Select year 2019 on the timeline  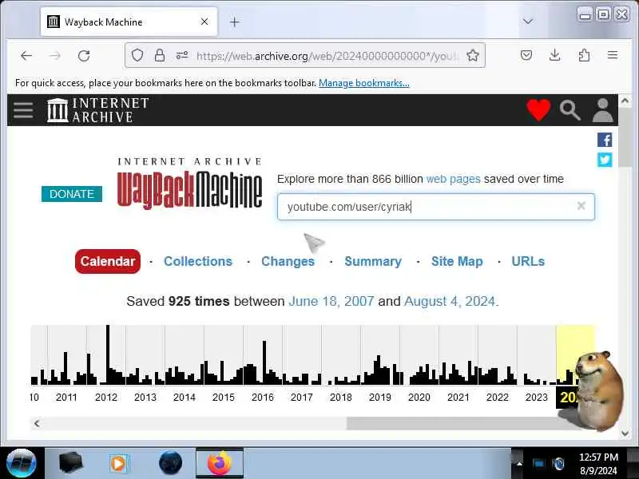pyautogui.click(x=380, y=397)
